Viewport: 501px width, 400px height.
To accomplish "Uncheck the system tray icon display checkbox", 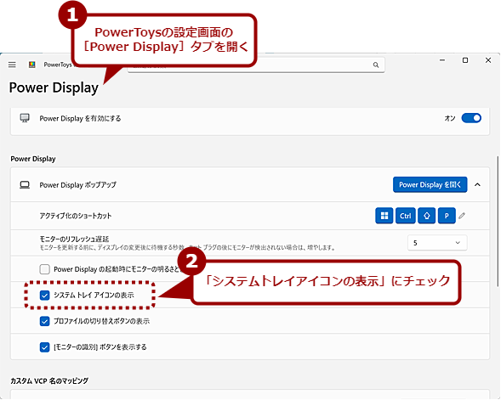I will pyautogui.click(x=45, y=295).
